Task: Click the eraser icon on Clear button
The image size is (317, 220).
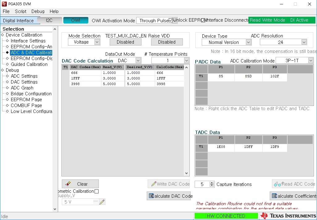Action: (x=68, y=183)
